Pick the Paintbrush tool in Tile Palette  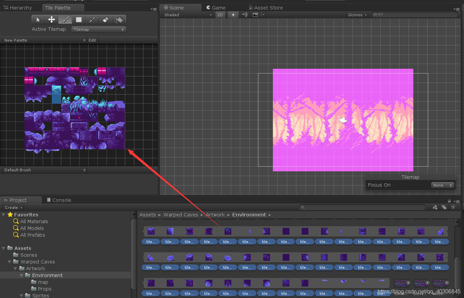tap(65, 20)
